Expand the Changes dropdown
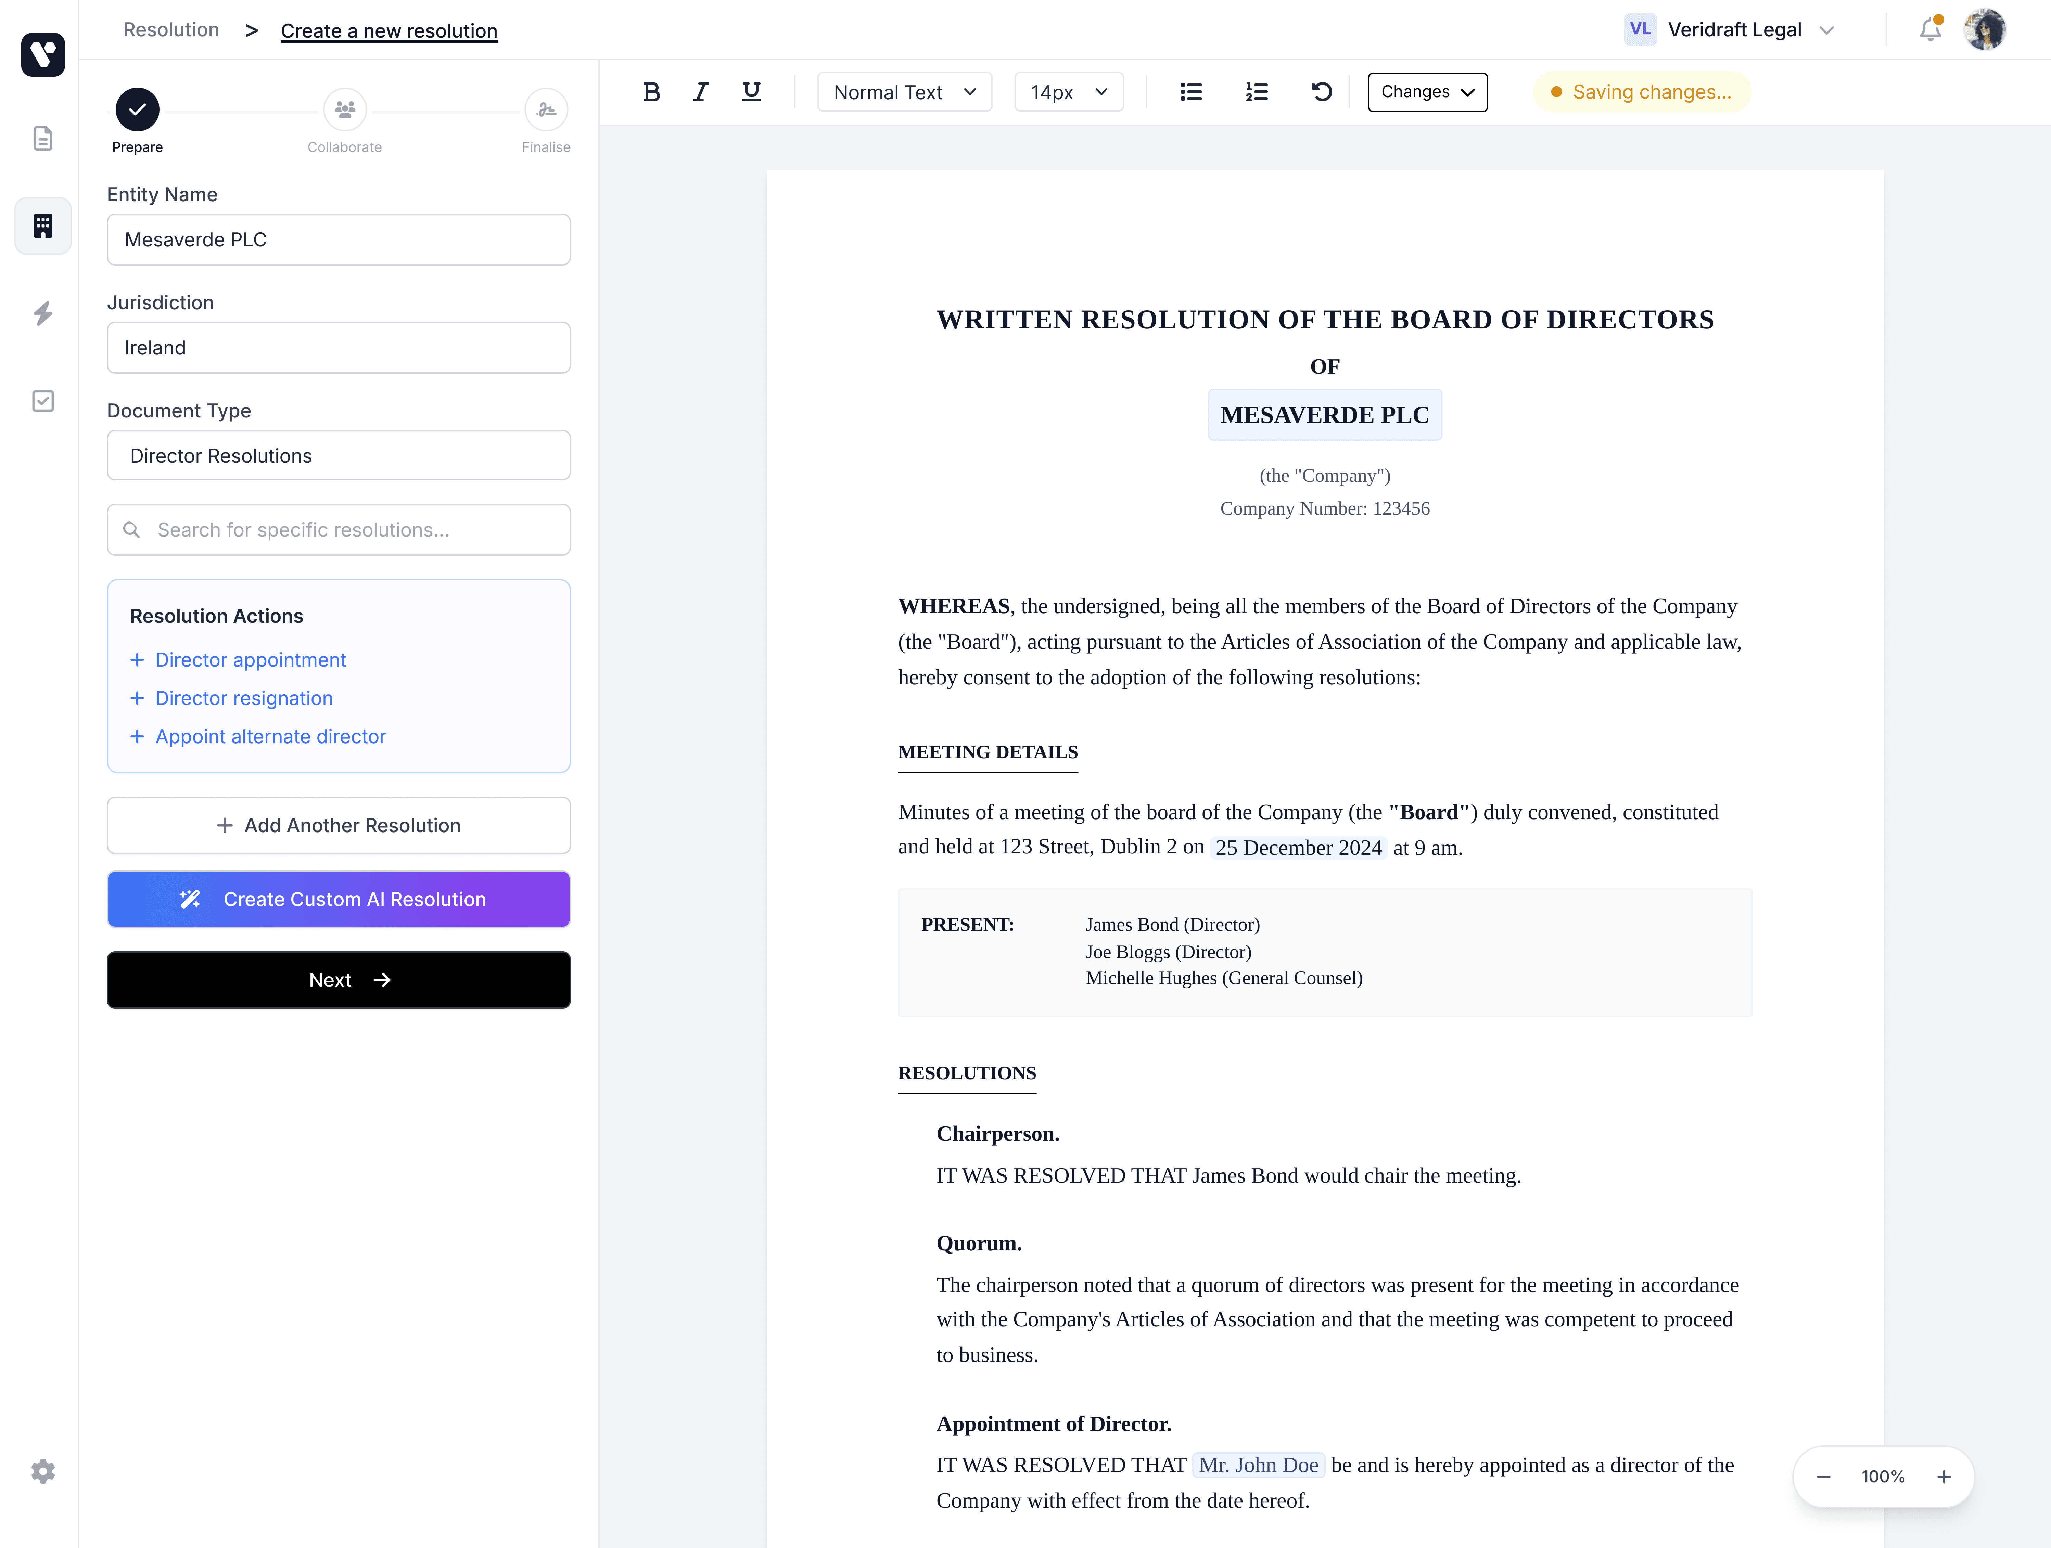2051x1548 pixels. pyautogui.click(x=1427, y=92)
